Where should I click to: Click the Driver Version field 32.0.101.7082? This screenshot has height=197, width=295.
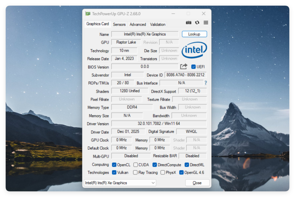point(159,124)
